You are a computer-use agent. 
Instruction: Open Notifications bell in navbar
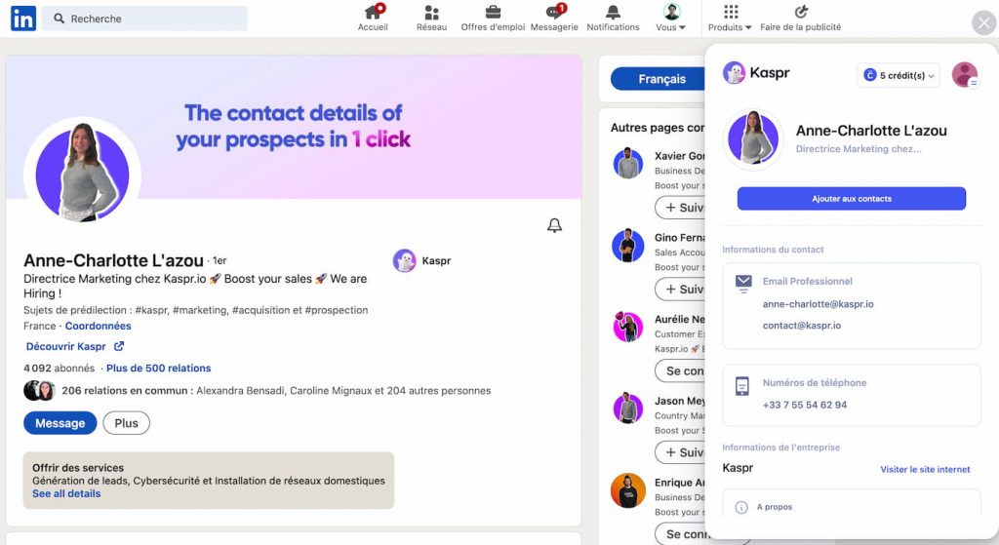click(613, 12)
